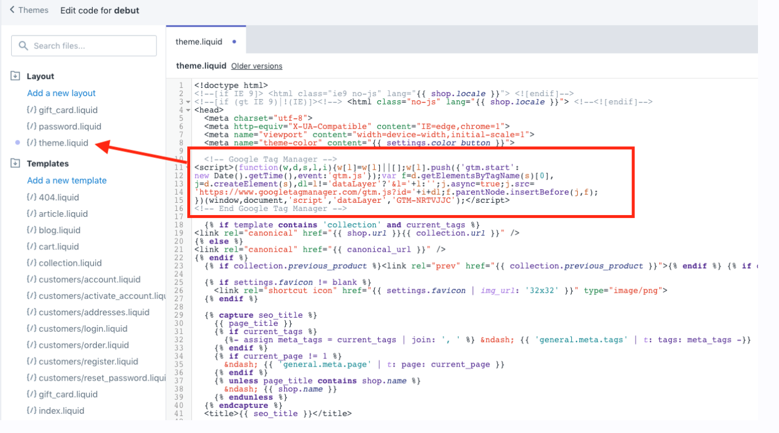779x433 pixels.
Task: Collapse the Templates folder
Action: [15, 164]
